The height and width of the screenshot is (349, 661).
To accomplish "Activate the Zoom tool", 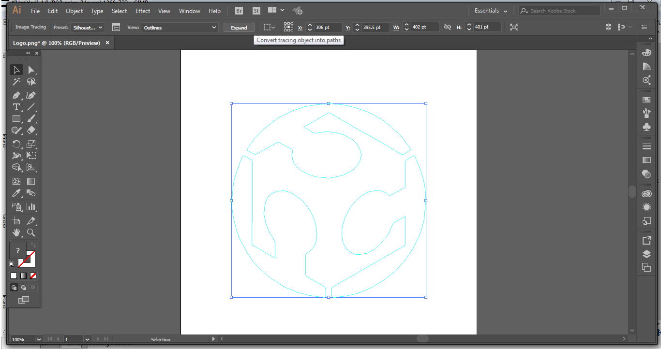I will 31,233.
